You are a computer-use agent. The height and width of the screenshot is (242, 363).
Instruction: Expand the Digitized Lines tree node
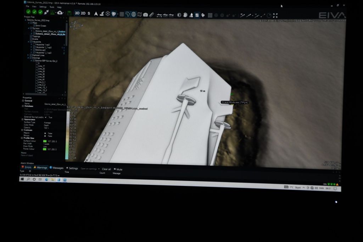point(28,55)
